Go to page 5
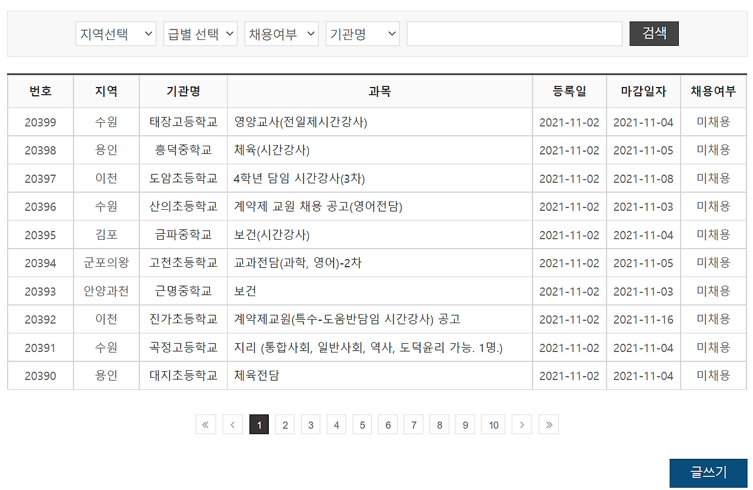Screen dimensions: 753x490 tap(362, 424)
